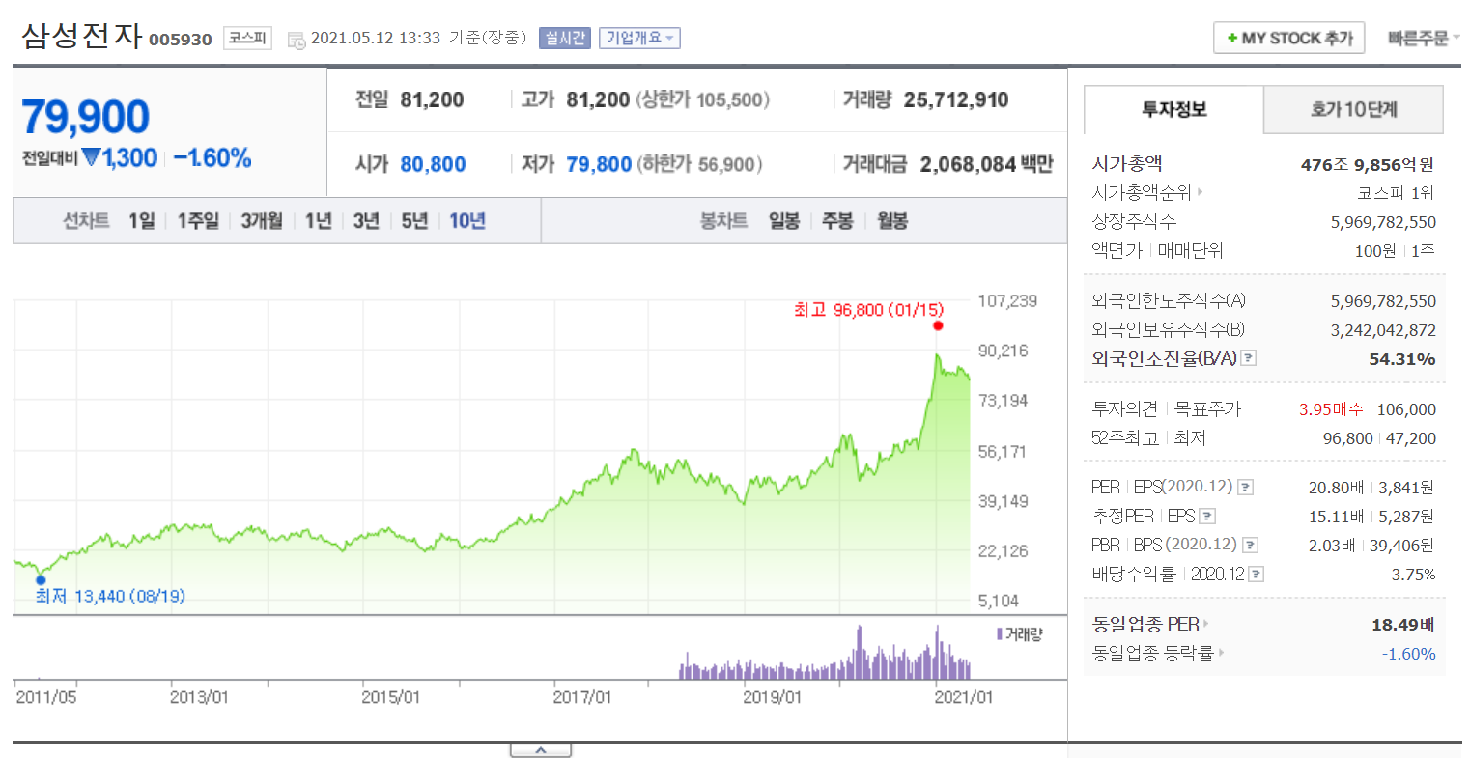This screenshot has width=1470, height=758.
Task: Click the 거래량 25,712,910 value
Action: (956, 99)
